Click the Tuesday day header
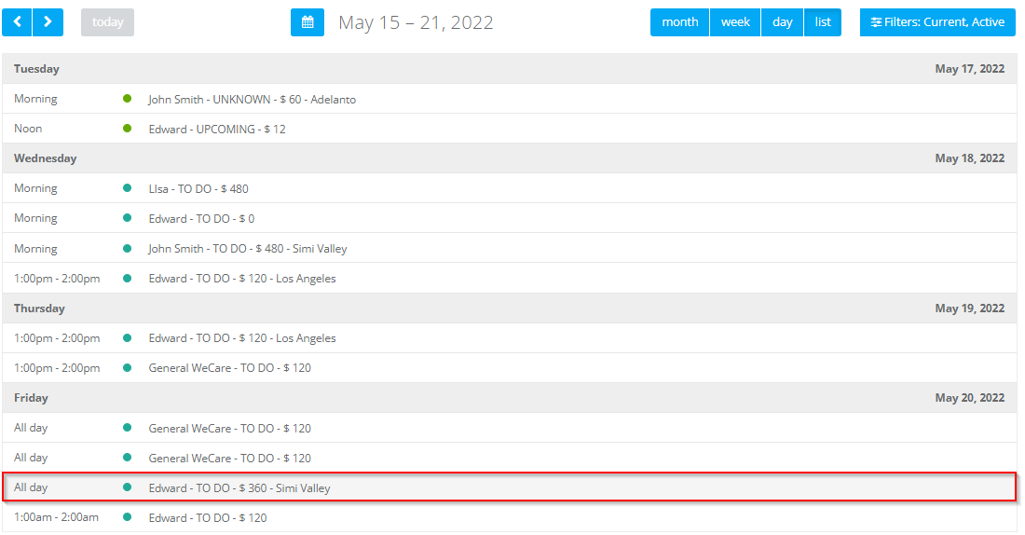 pyautogui.click(x=36, y=69)
